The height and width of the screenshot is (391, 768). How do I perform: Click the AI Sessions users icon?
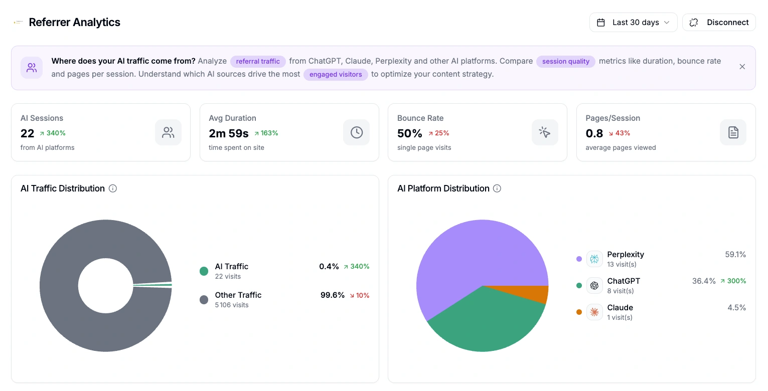(x=168, y=132)
